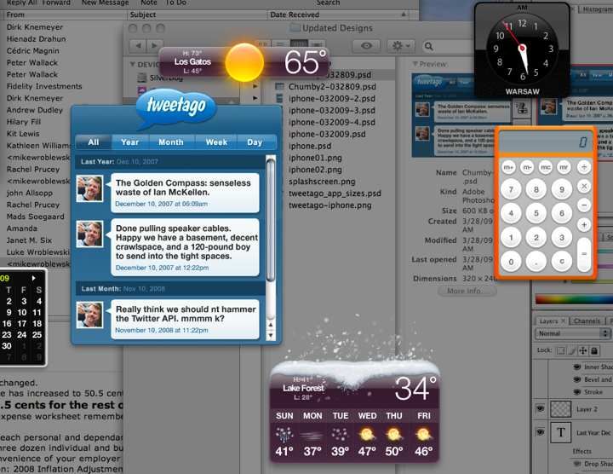Click the Finder forward navigation arrow
The height and width of the screenshot is (474, 613).
tap(154, 46)
